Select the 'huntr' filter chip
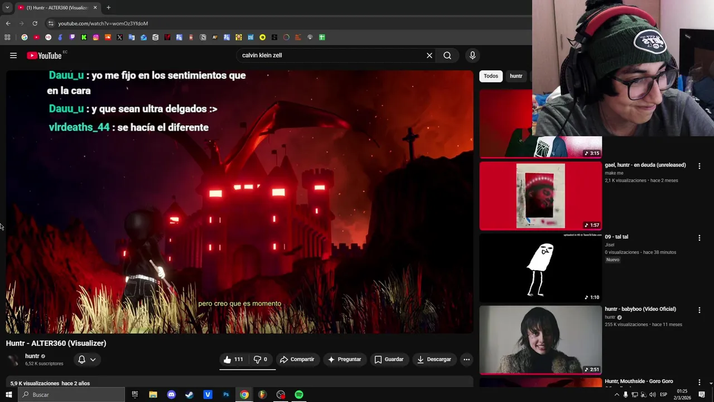The image size is (714, 402). pyautogui.click(x=516, y=76)
